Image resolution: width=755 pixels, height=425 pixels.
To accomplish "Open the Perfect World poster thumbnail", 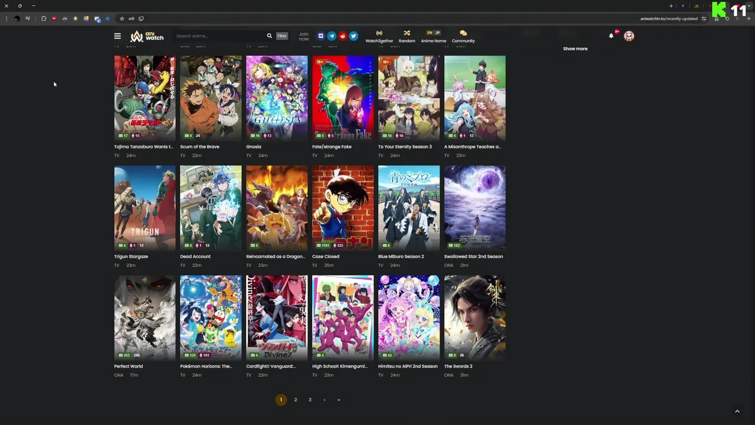I will pos(145,318).
